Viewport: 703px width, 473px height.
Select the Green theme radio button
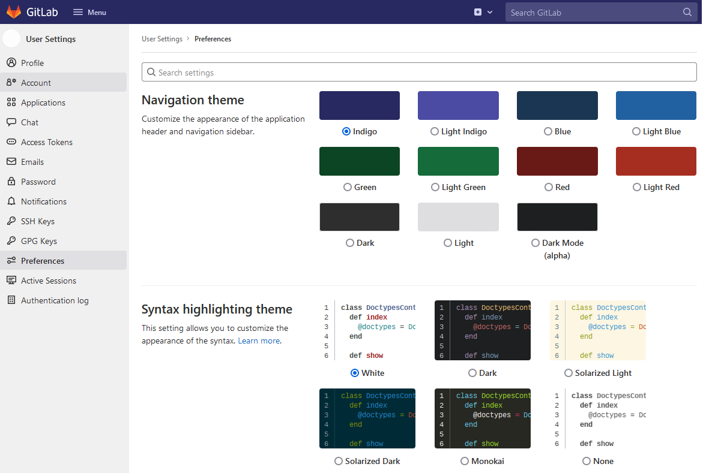(x=348, y=187)
